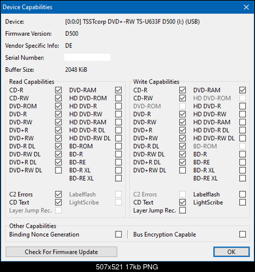Toggle Read BD-ROM checkbox
This screenshot has height=272, width=255.
119,146
